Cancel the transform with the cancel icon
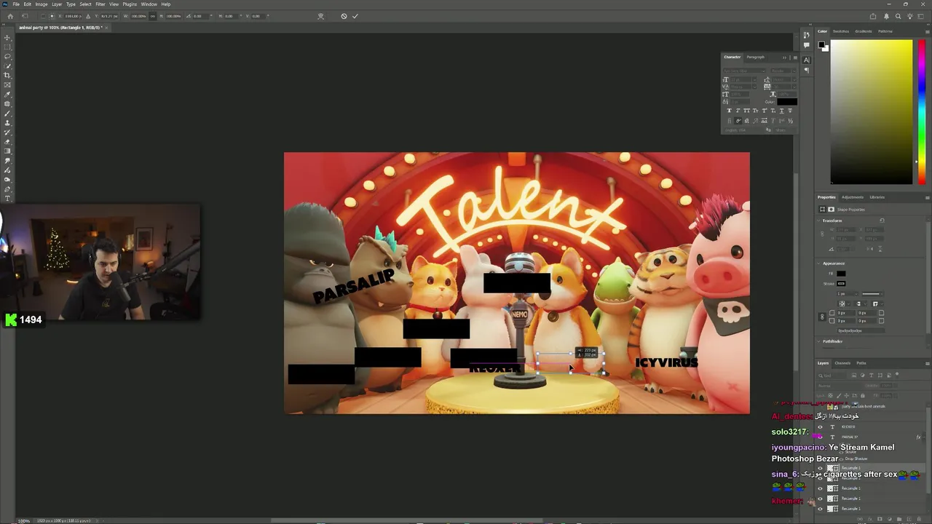The image size is (932, 524). tap(344, 16)
